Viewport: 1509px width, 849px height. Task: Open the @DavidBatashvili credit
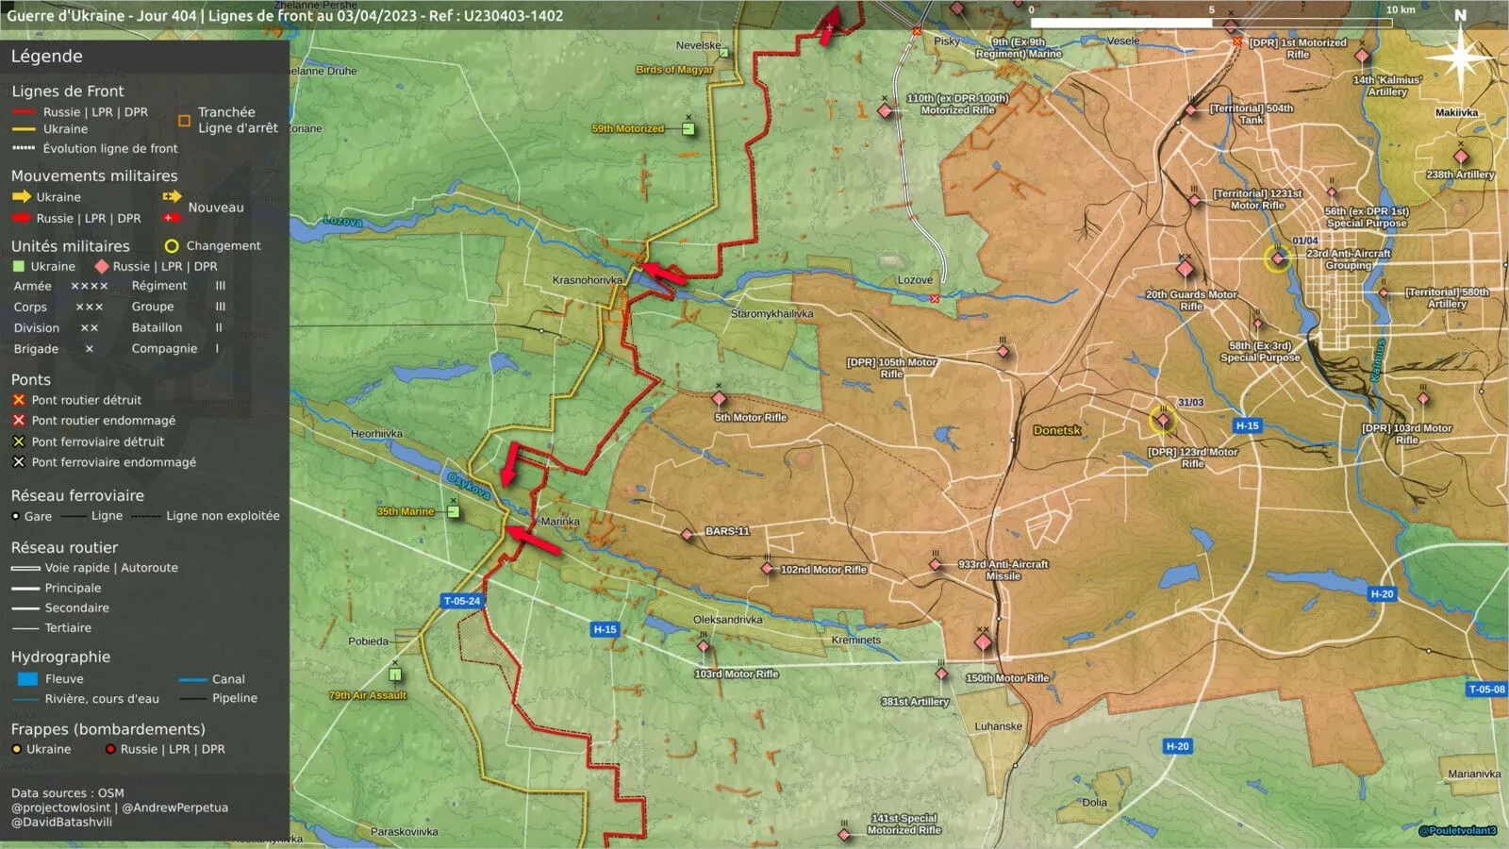coord(61,822)
